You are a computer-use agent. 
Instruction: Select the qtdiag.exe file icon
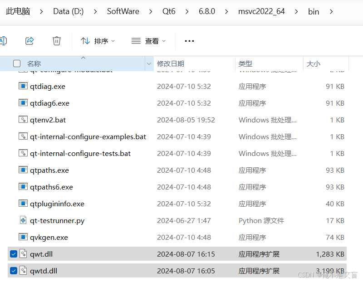pos(23,86)
